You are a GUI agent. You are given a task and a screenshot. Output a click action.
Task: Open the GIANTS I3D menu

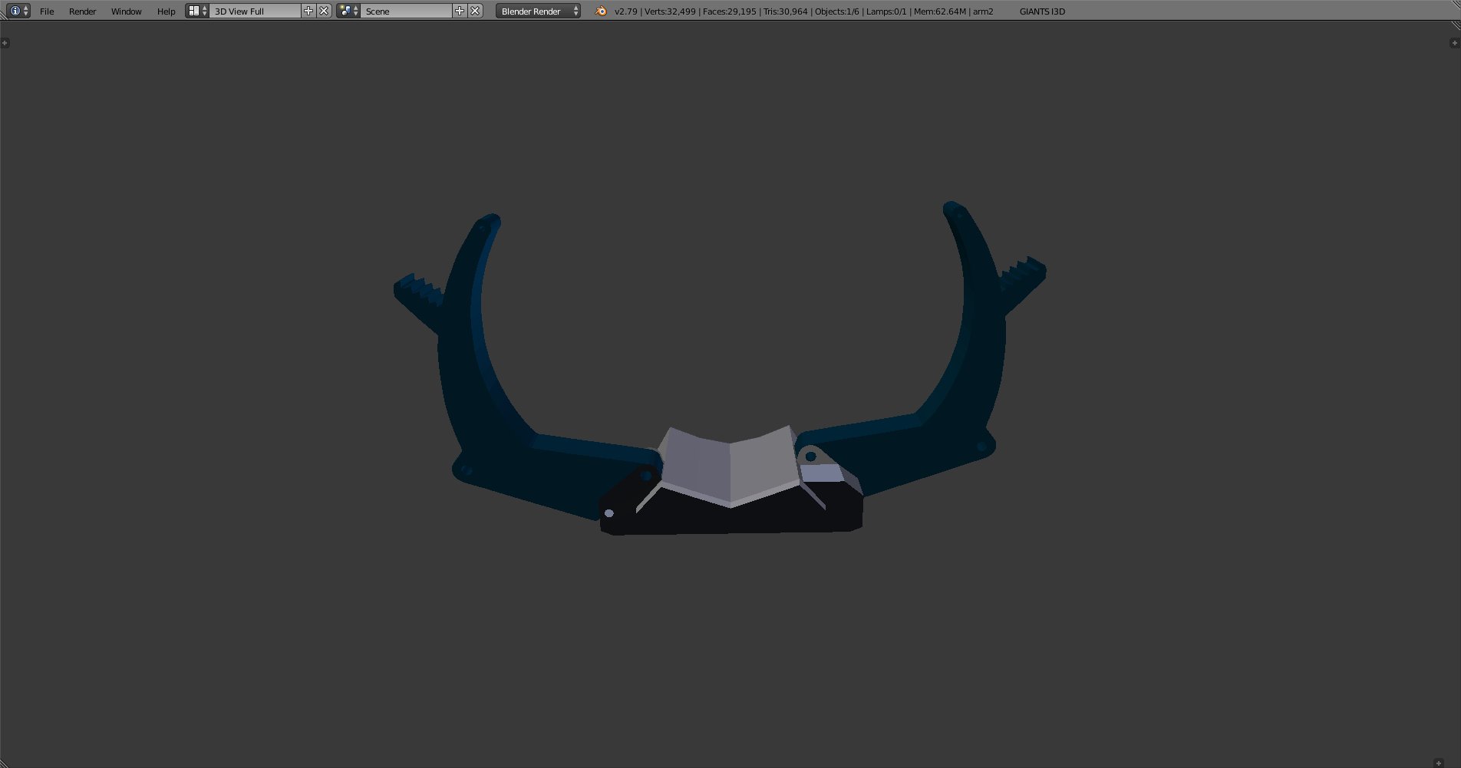tap(1041, 12)
